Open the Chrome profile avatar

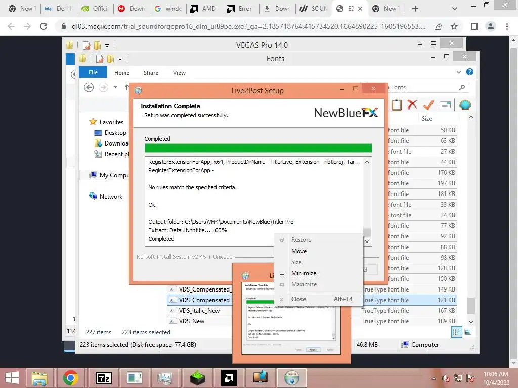pyautogui.click(x=491, y=26)
